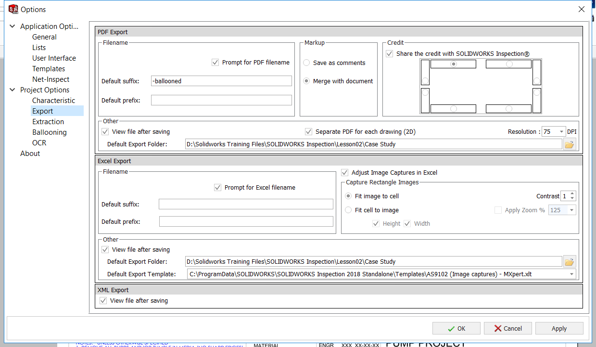596x347 pixels.
Task: Select the upper-left side credit position radio
Action: click(425, 81)
